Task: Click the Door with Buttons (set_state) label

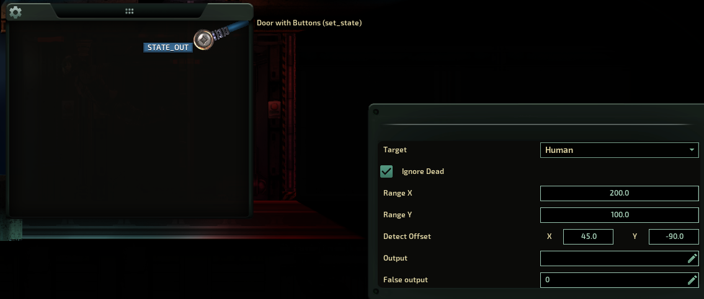Action: pyautogui.click(x=309, y=23)
